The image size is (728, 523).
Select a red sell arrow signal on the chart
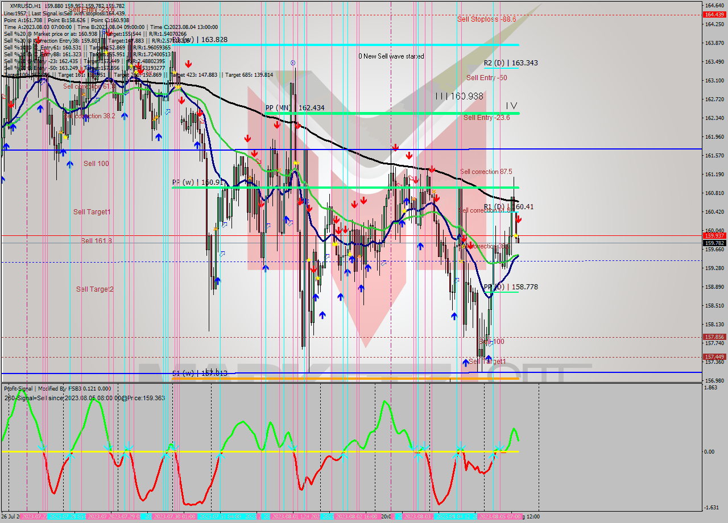click(x=248, y=138)
